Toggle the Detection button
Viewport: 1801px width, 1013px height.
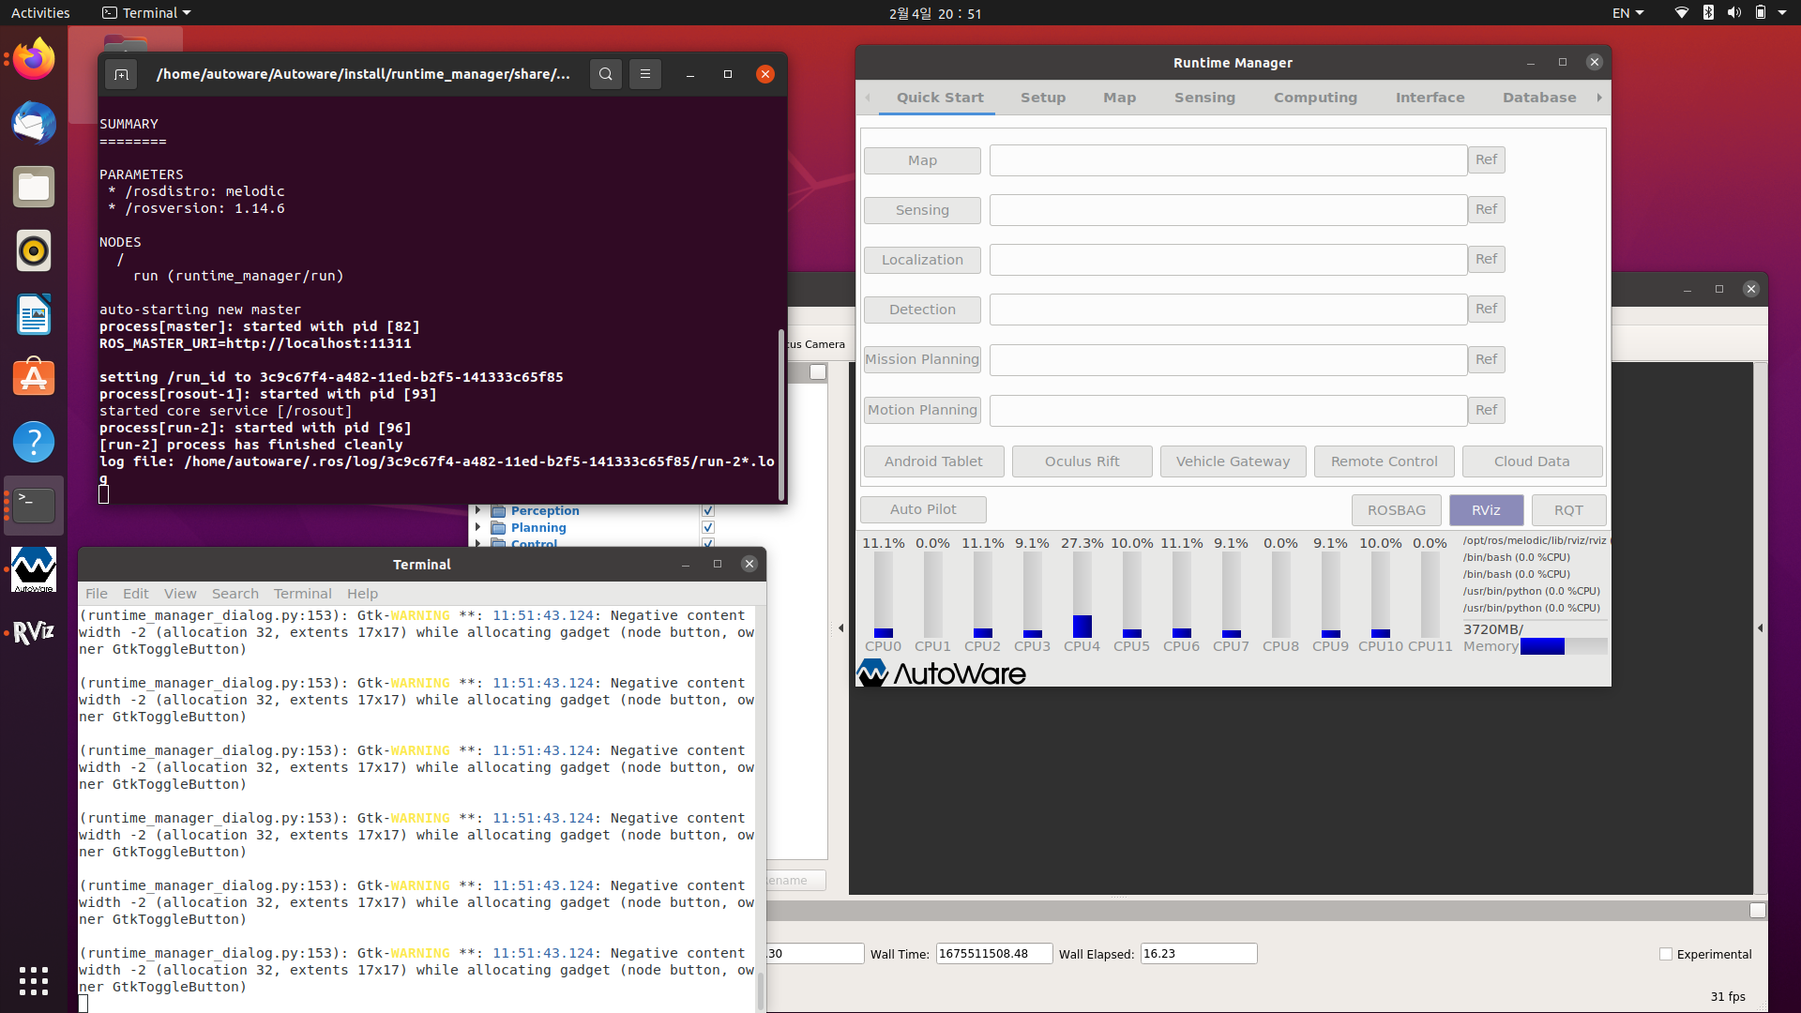tap(922, 310)
